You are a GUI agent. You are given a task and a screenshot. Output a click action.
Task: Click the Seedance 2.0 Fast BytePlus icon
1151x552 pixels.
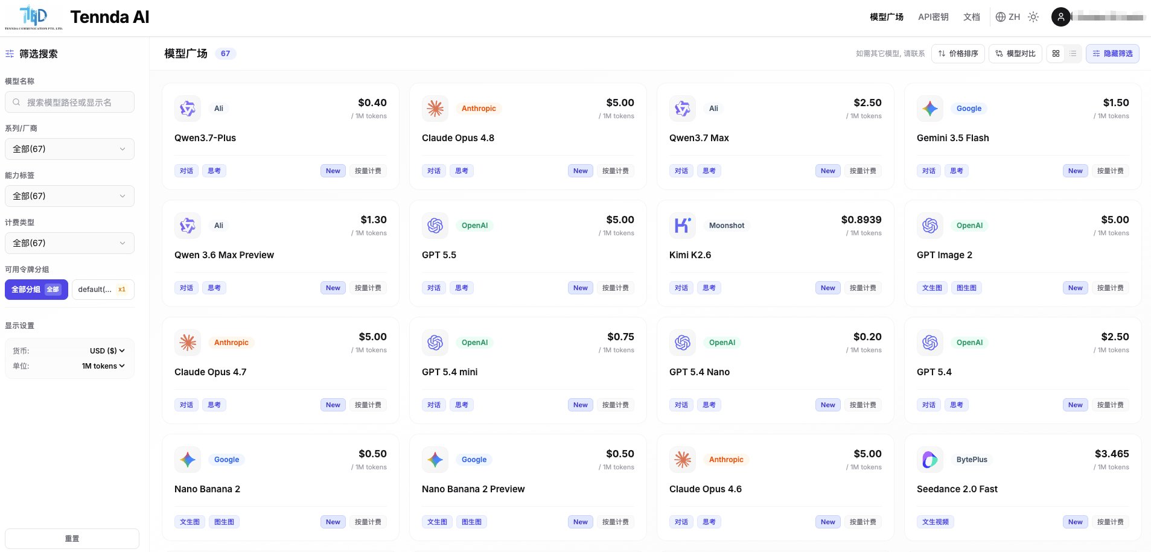pos(930,460)
